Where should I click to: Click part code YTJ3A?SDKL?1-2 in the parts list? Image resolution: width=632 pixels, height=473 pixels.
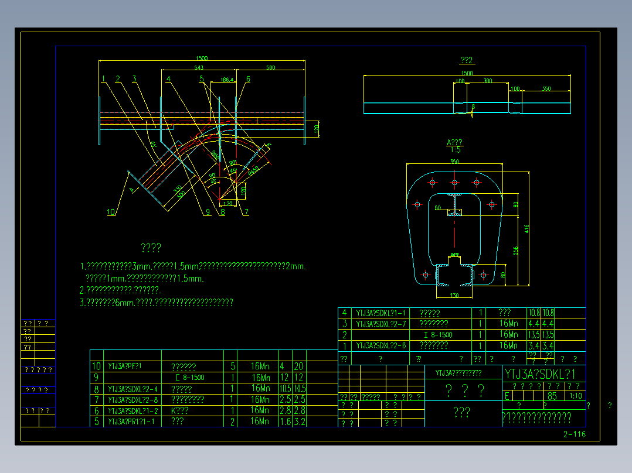pos(132,410)
